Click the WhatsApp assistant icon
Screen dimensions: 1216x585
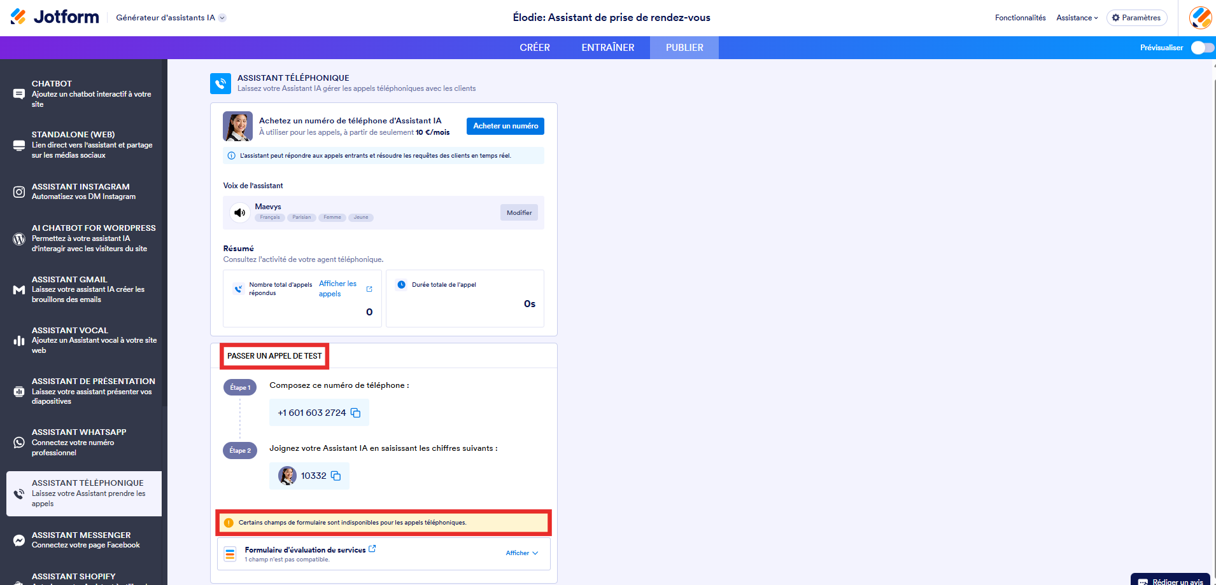(19, 443)
